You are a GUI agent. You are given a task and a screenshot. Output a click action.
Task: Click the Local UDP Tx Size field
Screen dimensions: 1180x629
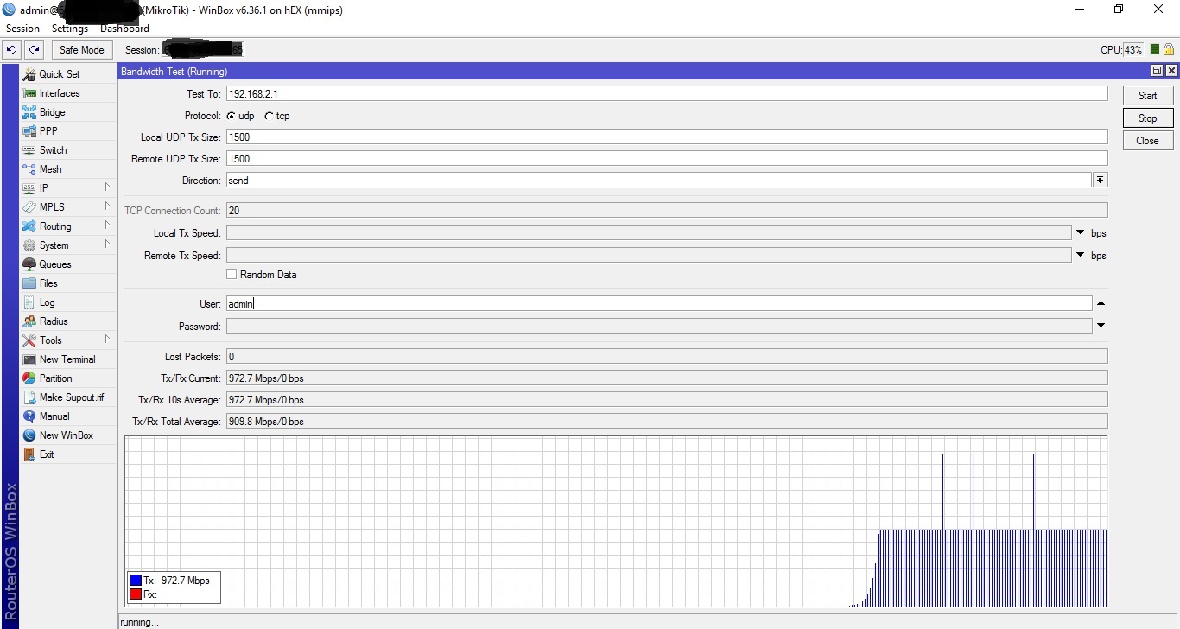point(667,137)
